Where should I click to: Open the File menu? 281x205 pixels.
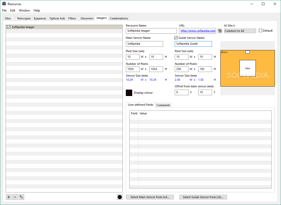point(4,10)
